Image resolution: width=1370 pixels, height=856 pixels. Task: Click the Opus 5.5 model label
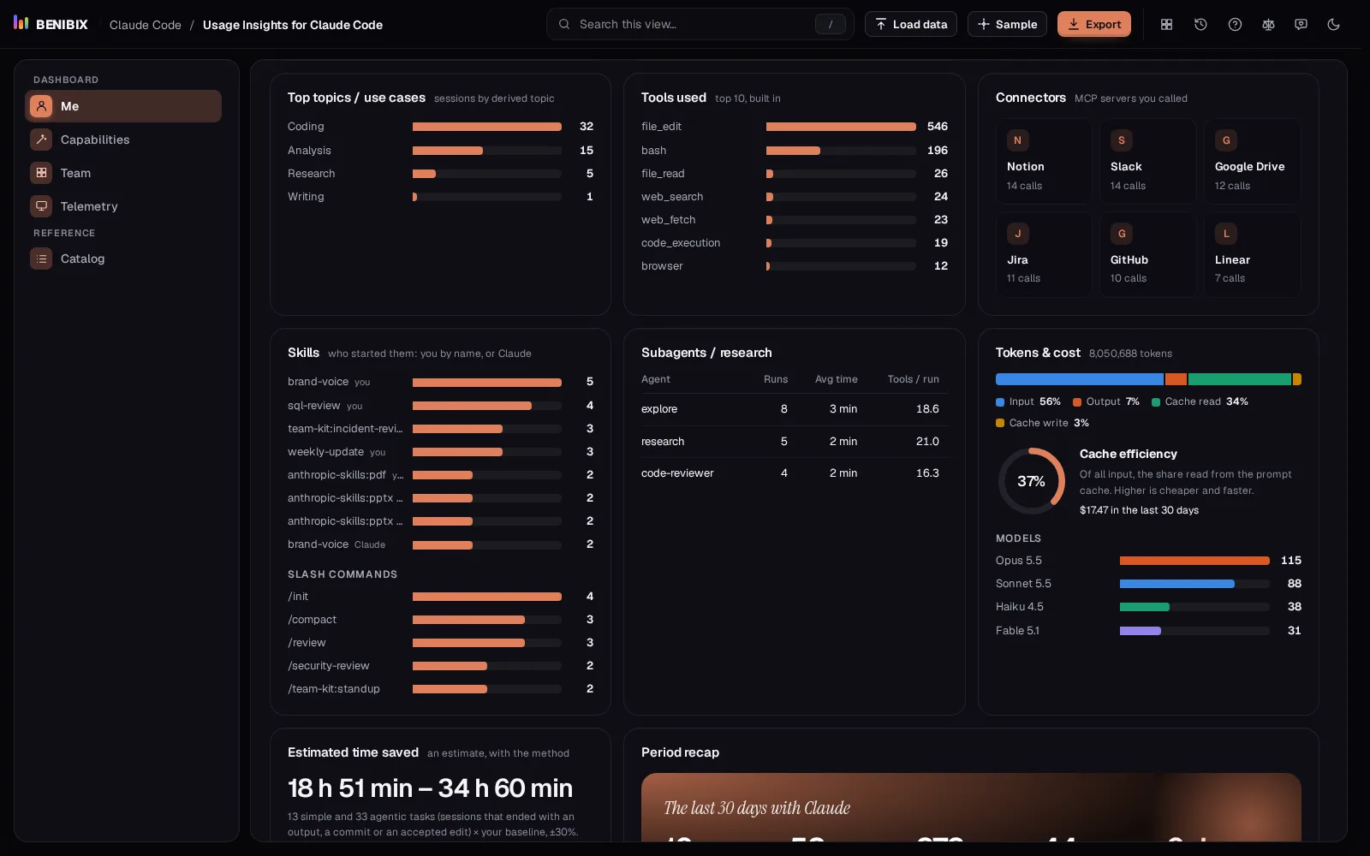point(1019,561)
